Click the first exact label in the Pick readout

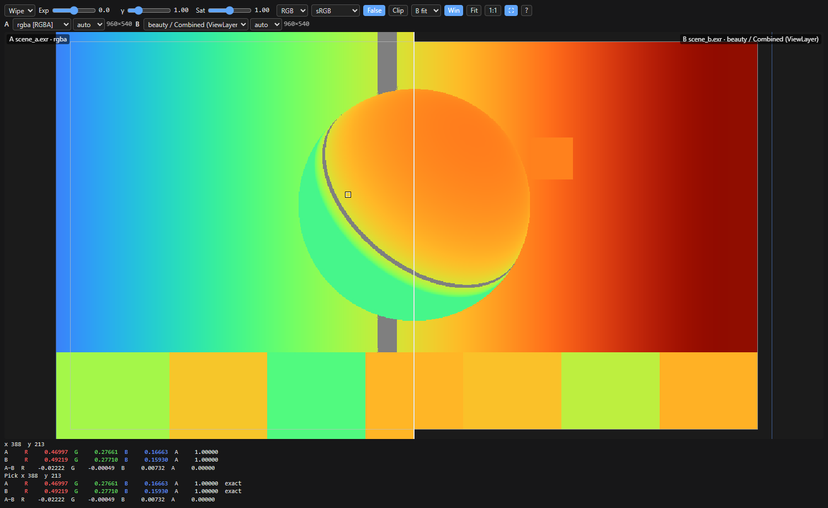point(233,483)
